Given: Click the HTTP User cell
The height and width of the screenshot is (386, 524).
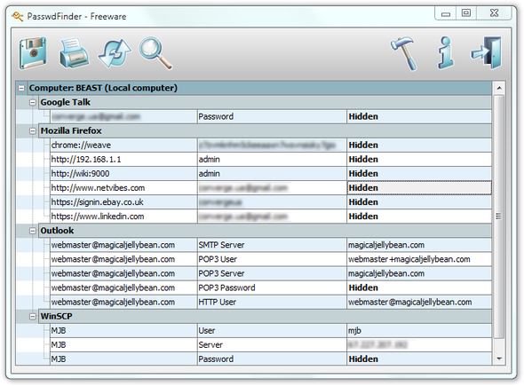Looking at the screenshot, I should (x=272, y=303).
